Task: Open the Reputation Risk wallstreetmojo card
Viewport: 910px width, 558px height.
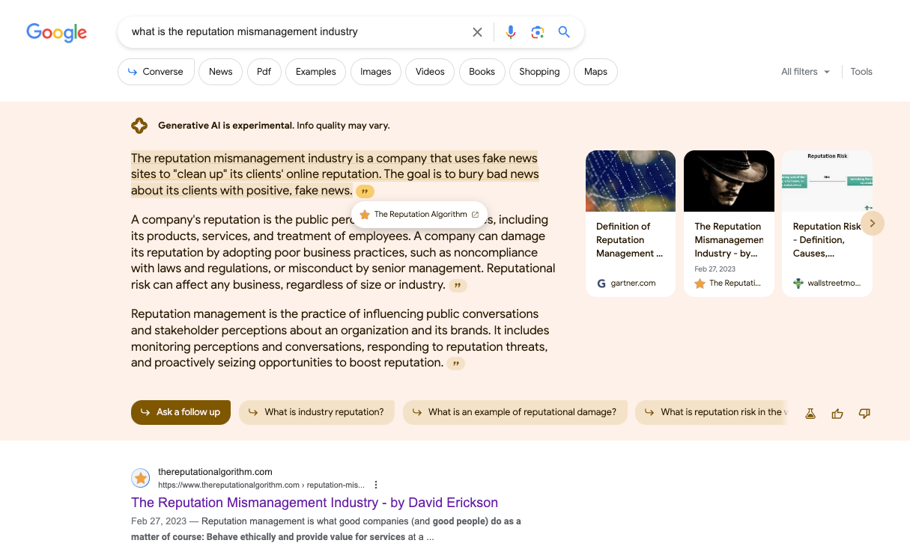Action: pyautogui.click(x=827, y=224)
